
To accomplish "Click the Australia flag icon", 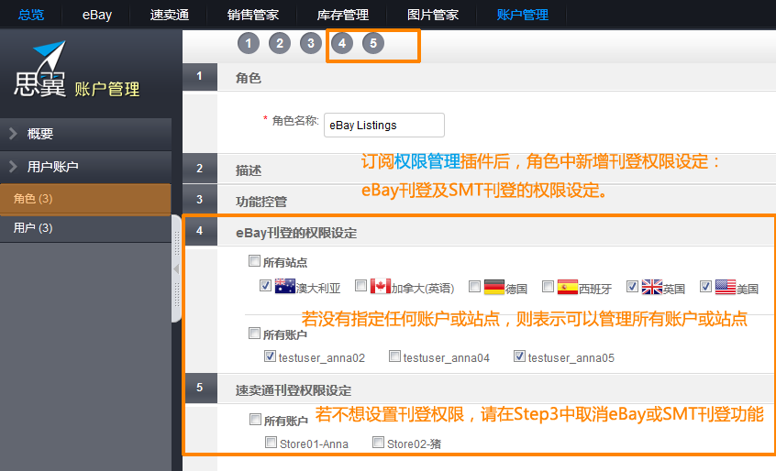I will click(285, 286).
